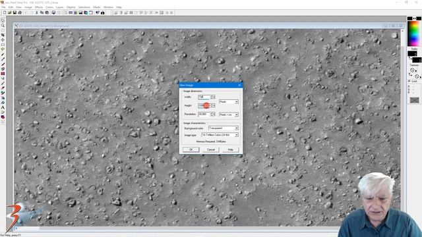Open the Masks menu

pyautogui.click(x=97, y=7)
